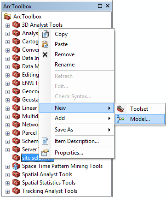Image resolution: width=166 pixels, height=197 pixels.
Task: Expand the Spatial Statistics Tools node
Action: tap(7, 183)
